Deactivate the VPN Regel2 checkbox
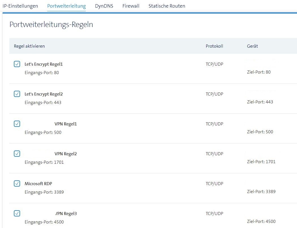The width and height of the screenshot is (297, 228). click(x=17, y=154)
